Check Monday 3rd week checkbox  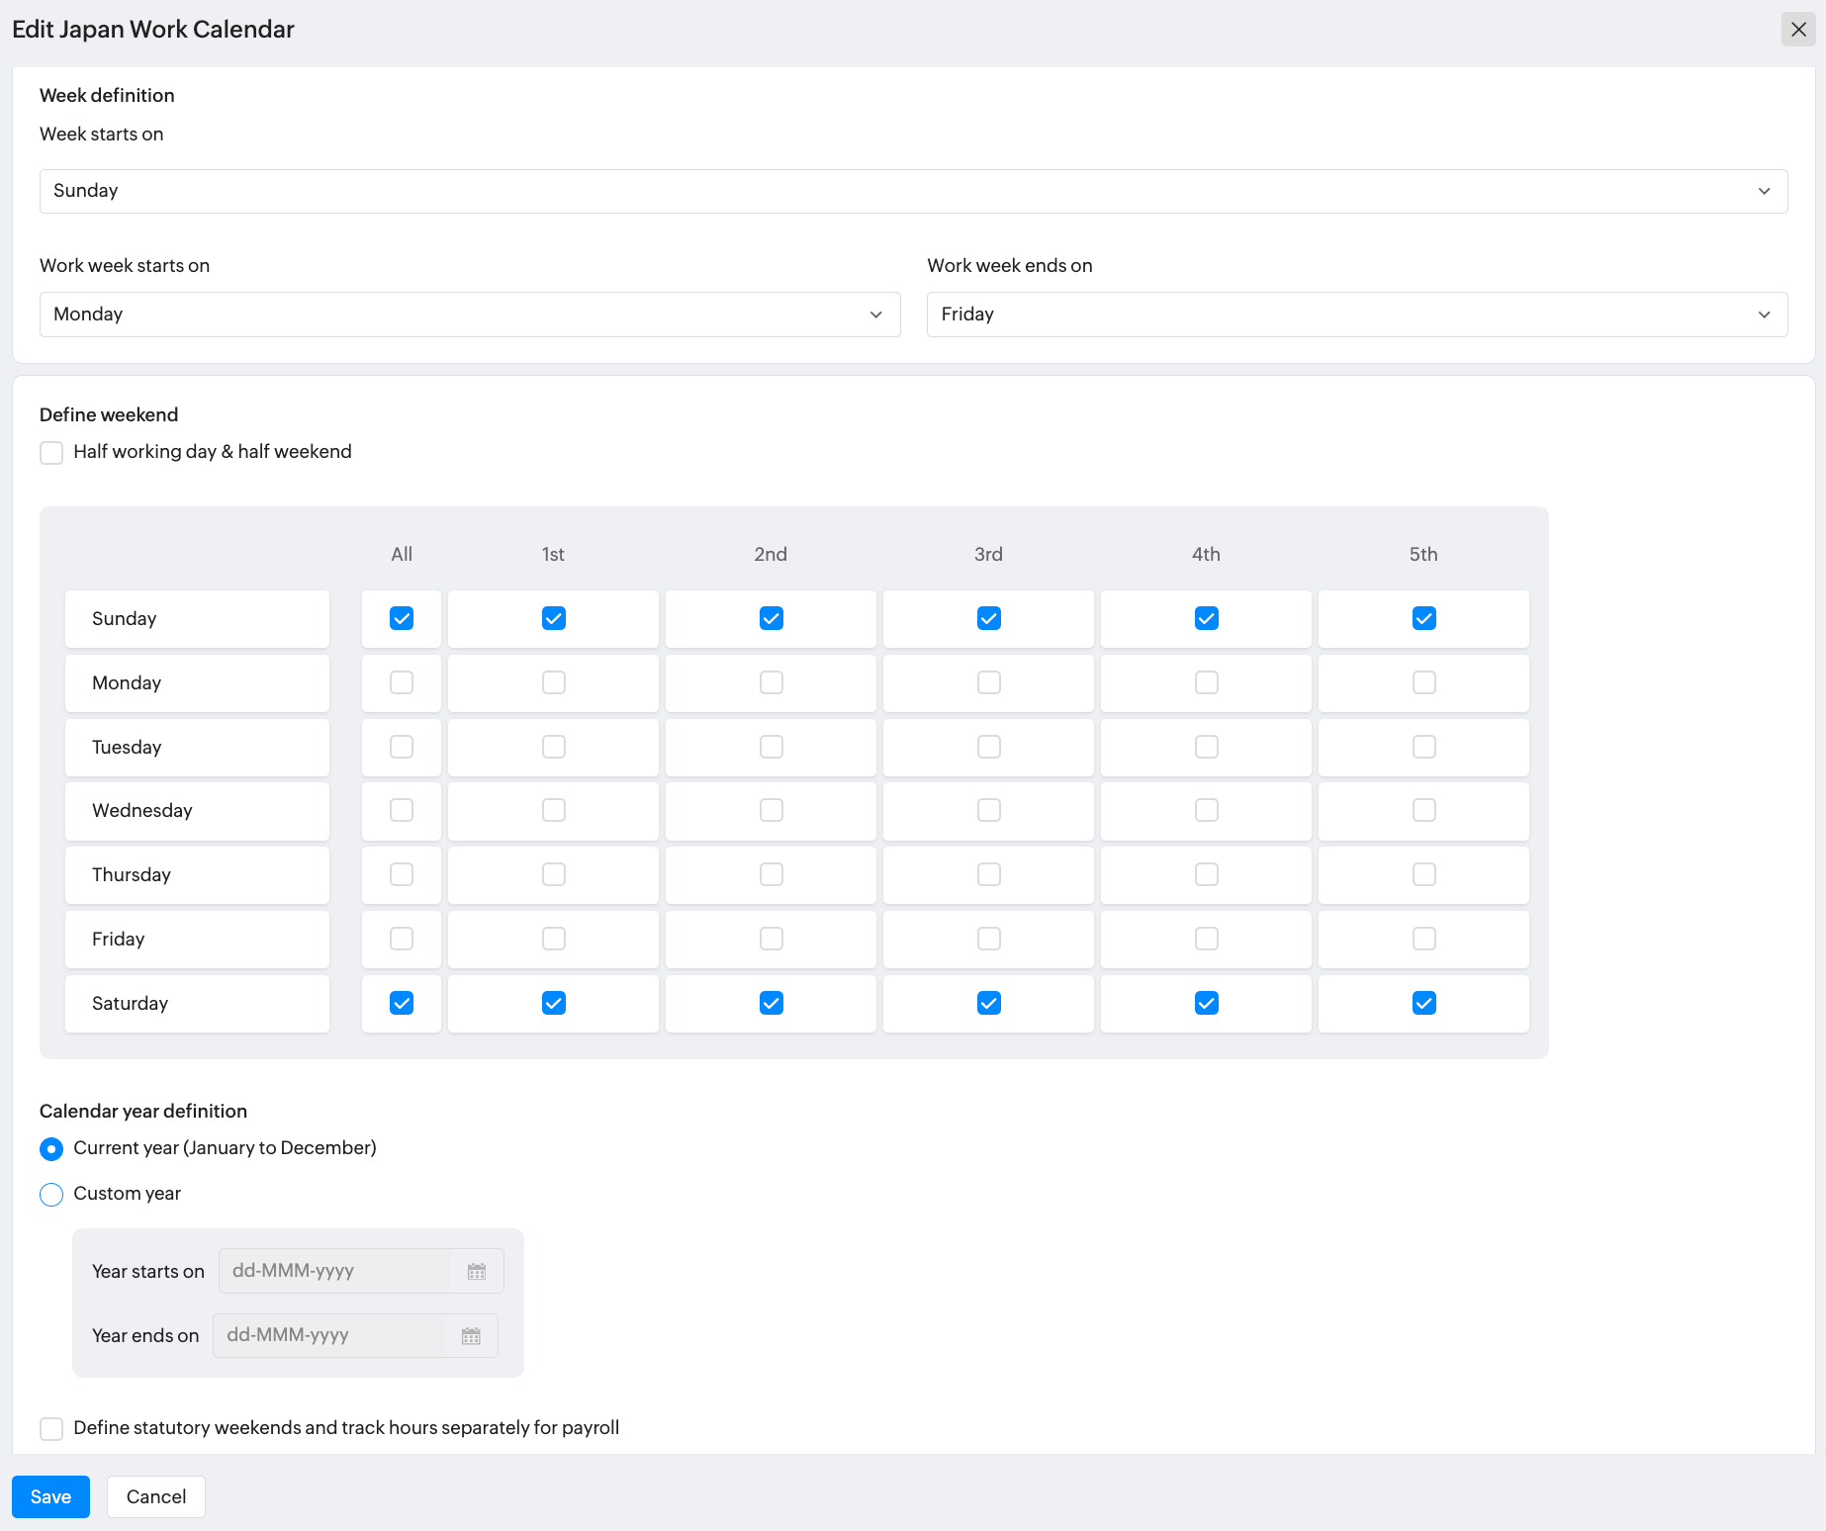coord(989,682)
